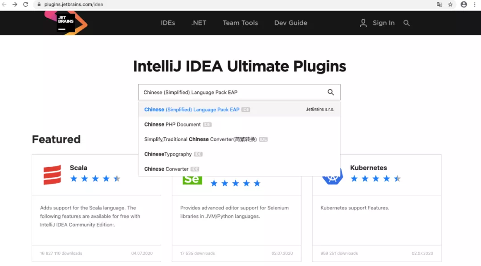Select Chinese Converter suggestion

(x=239, y=169)
